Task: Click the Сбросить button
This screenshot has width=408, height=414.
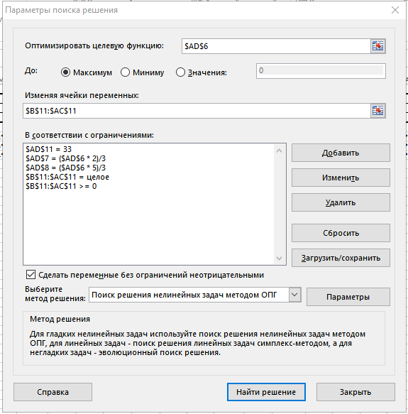Action: click(x=341, y=233)
